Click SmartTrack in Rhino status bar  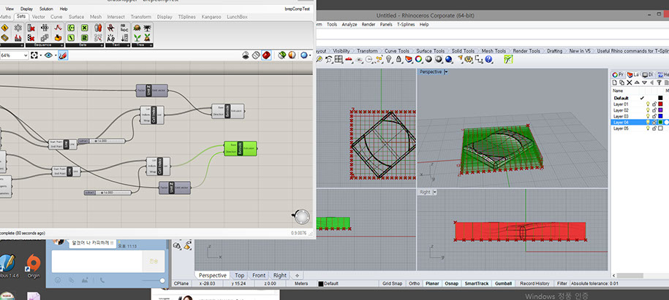(x=476, y=283)
